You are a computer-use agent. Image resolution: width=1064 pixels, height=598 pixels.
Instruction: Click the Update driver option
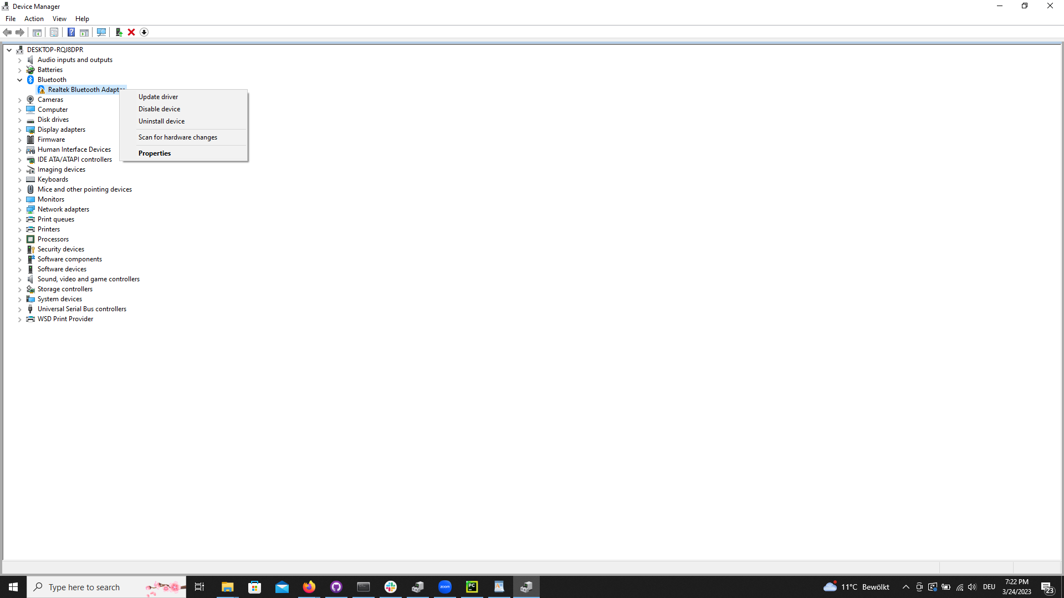tap(158, 96)
